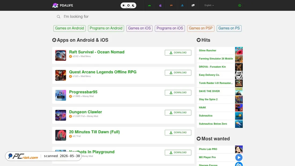Open MX Player Pro in Most wanted
295x166 pixels.
207,157
